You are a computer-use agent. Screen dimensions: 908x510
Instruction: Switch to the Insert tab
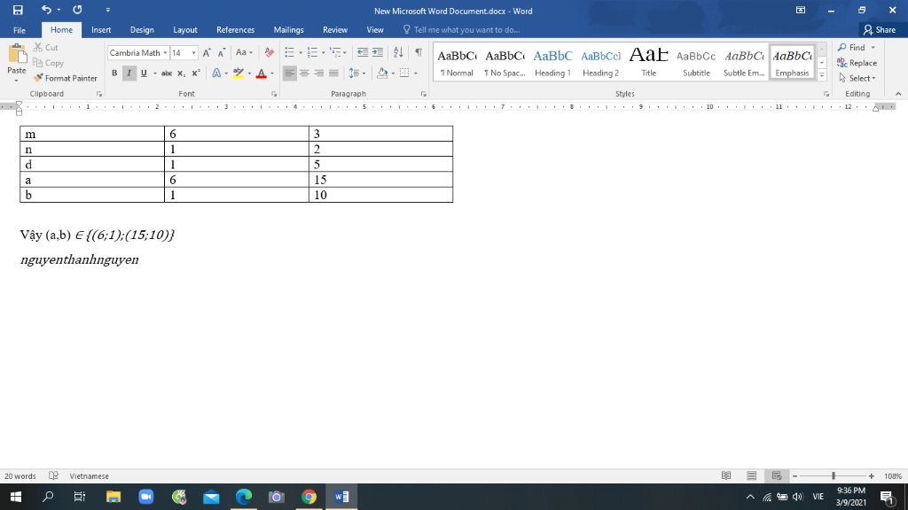pos(101,30)
